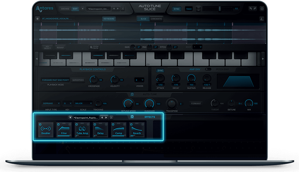
Task: Open the Reverb effect module
Action: coord(137,130)
